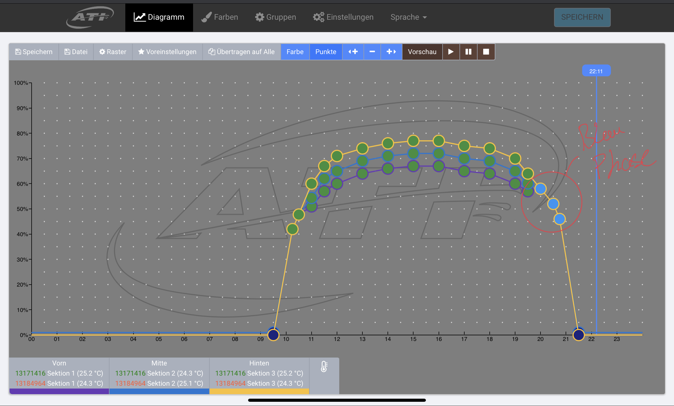Click the add point left icon
Viewport: 674px width, 406px height.
tap(353, 52)
